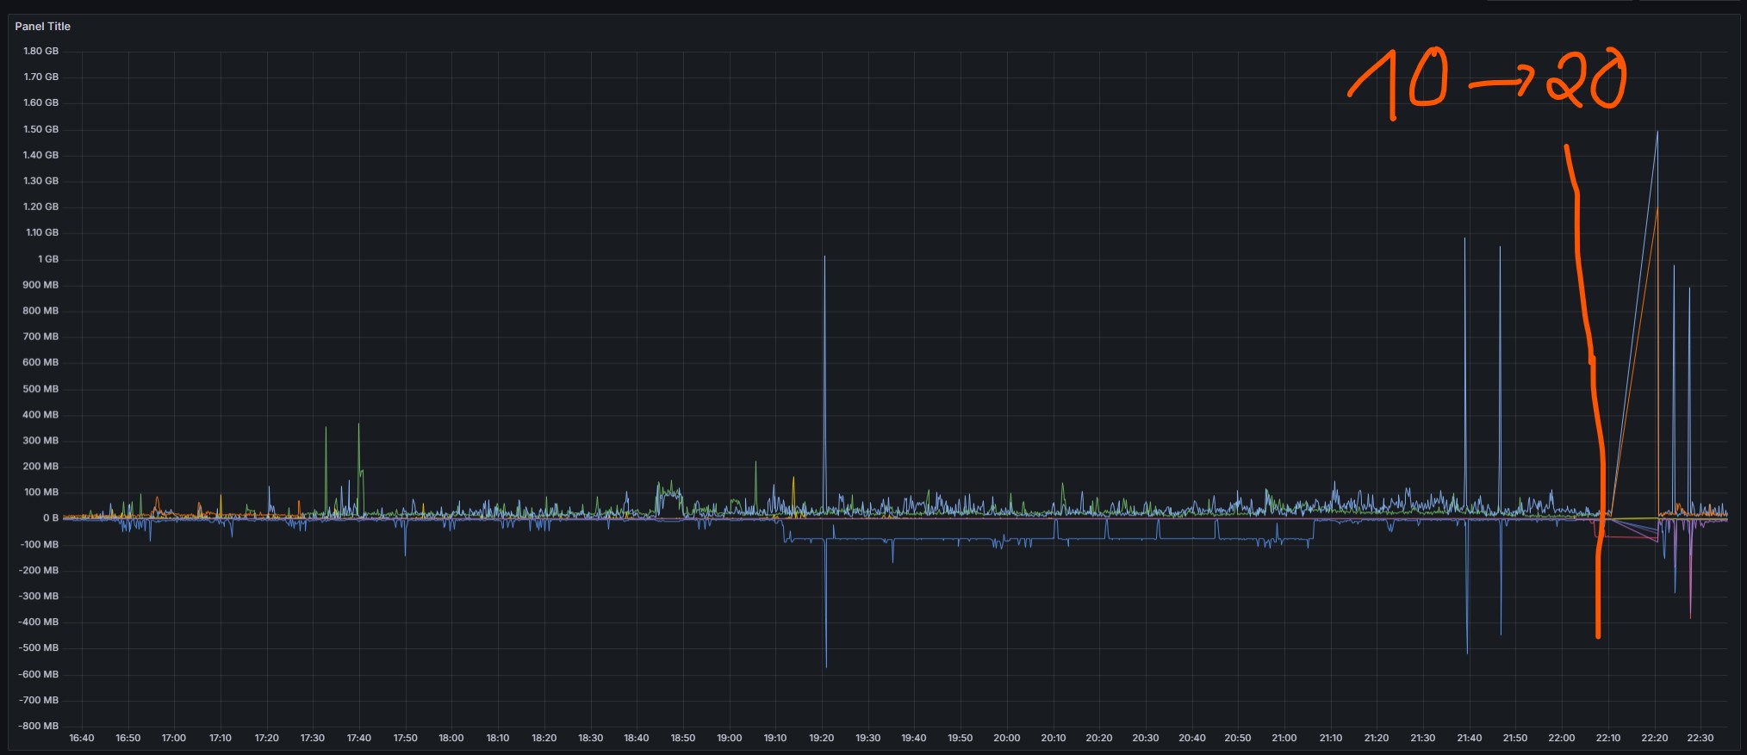Click the 100 MB y-axis label

click(x=41, y=492)
